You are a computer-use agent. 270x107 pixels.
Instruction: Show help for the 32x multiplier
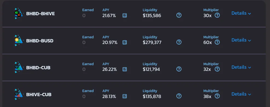click(217, 69)
